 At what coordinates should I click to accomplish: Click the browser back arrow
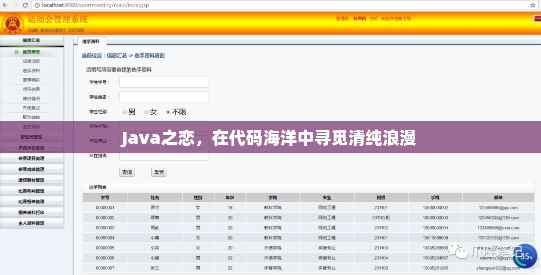click(x=5, y=5)
